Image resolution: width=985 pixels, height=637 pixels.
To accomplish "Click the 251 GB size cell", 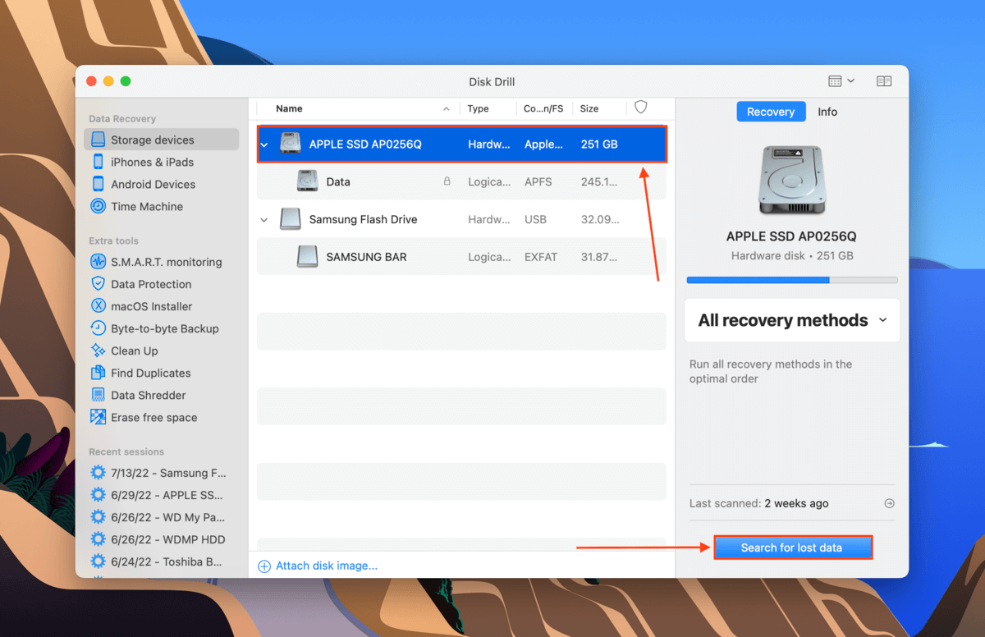I will [x=598, y=144].
